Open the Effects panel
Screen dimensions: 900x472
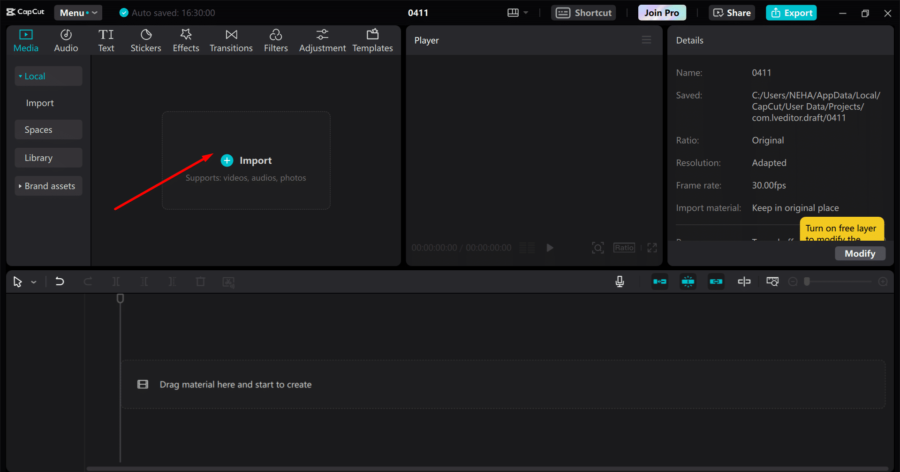(x=186, y=40)
